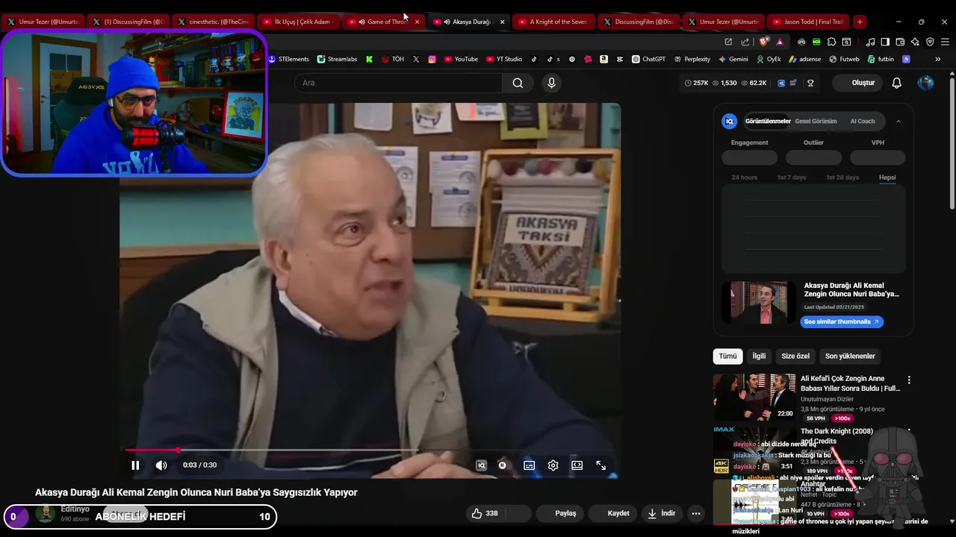
Task: Open the player settings gear
Action: (553, 465)
